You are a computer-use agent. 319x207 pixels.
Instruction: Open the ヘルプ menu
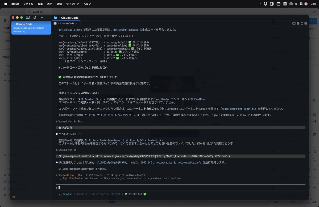coord(87,4)
